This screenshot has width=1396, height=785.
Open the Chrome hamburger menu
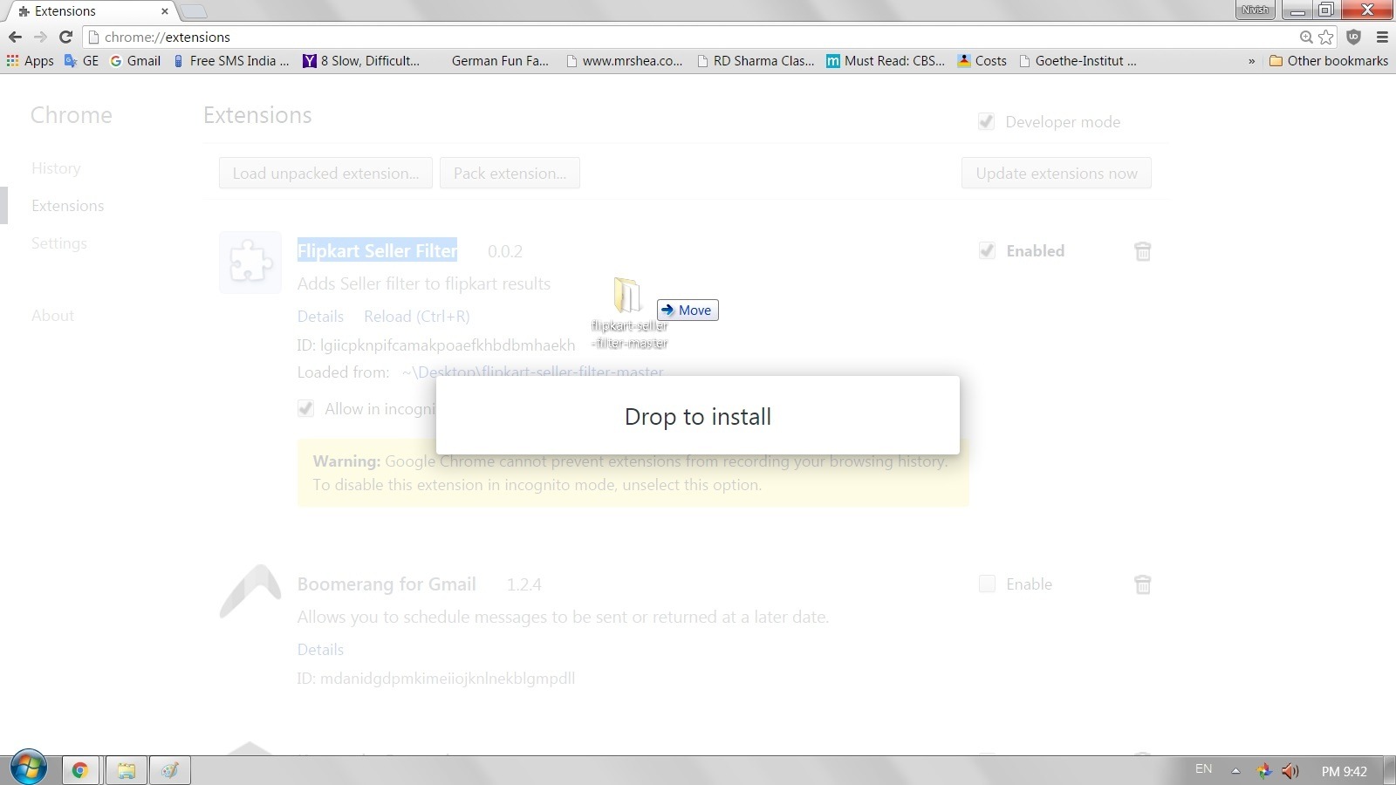point(1382,37)
